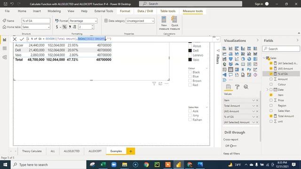Image resolution: width=301 pixels, height=169 pixels.
Task: Select the Decomposition tree visual
Action: tap(224, 75)
